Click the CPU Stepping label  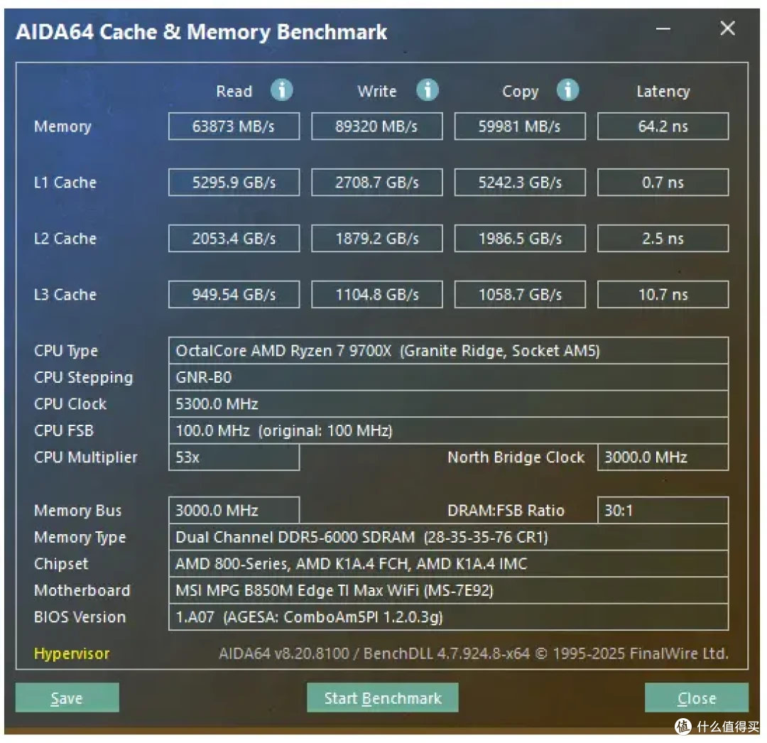[x=83, y=378]
